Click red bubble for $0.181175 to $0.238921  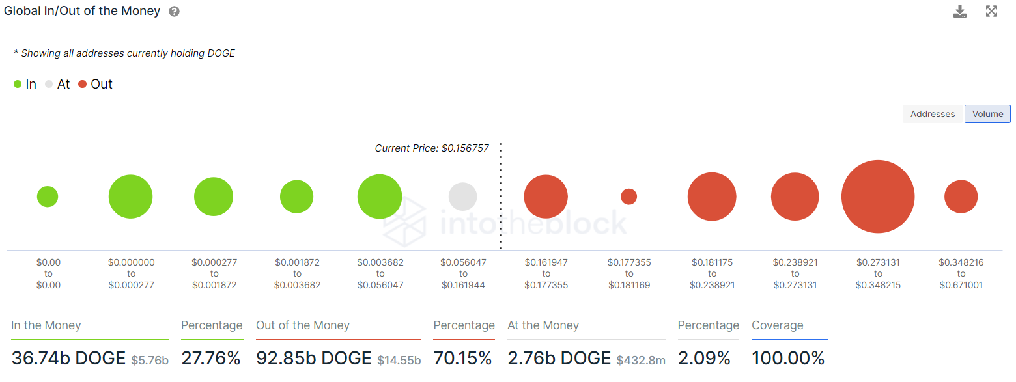(712, 197)
